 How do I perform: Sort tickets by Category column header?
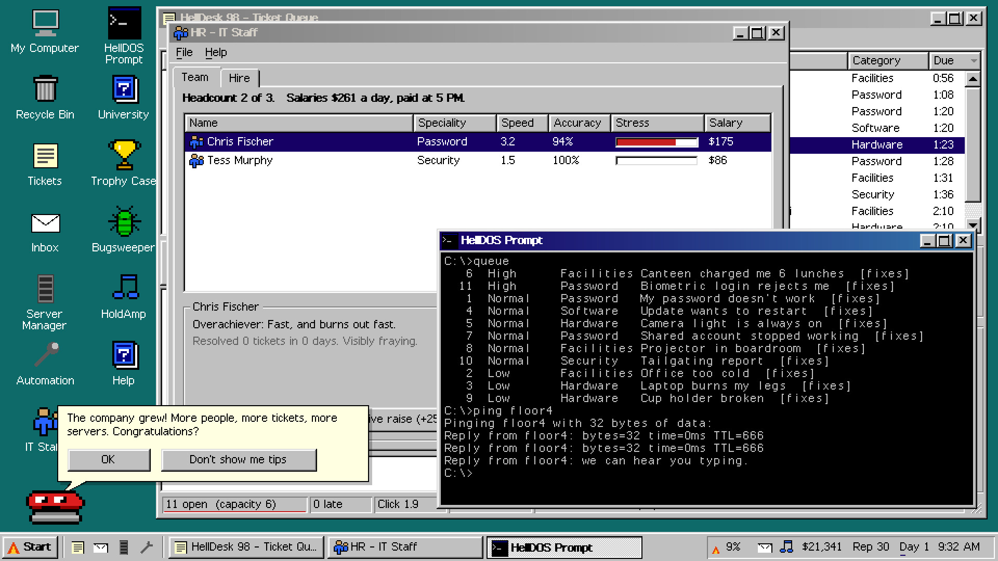(x=888, y=61)
